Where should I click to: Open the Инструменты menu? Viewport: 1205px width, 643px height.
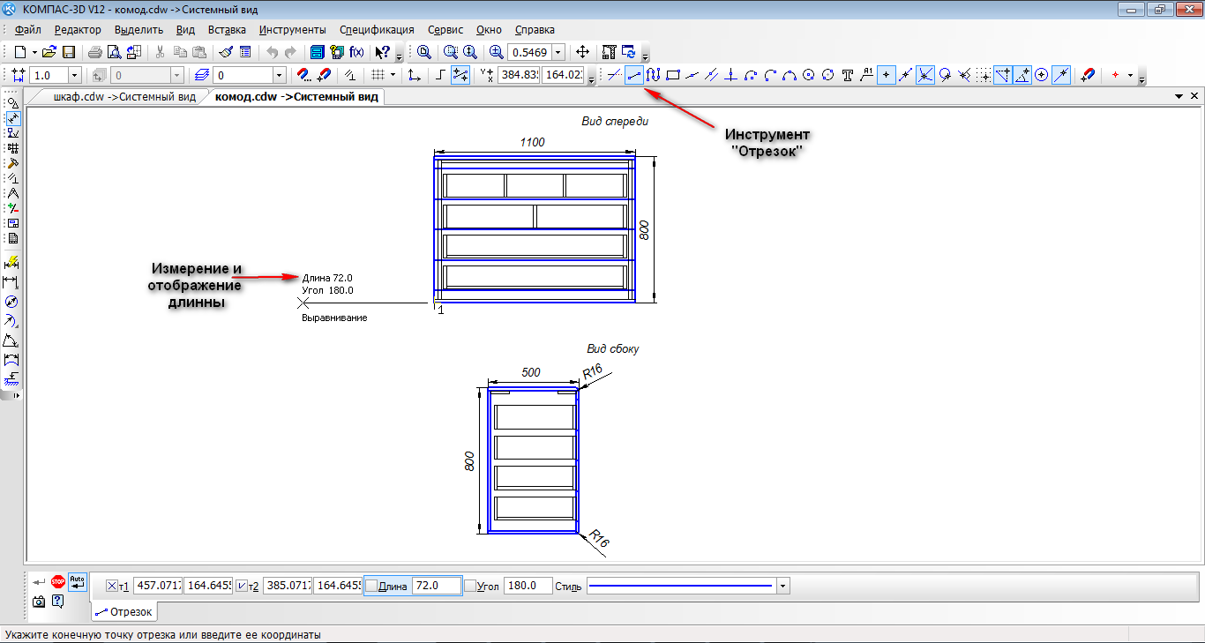point(292,29)
